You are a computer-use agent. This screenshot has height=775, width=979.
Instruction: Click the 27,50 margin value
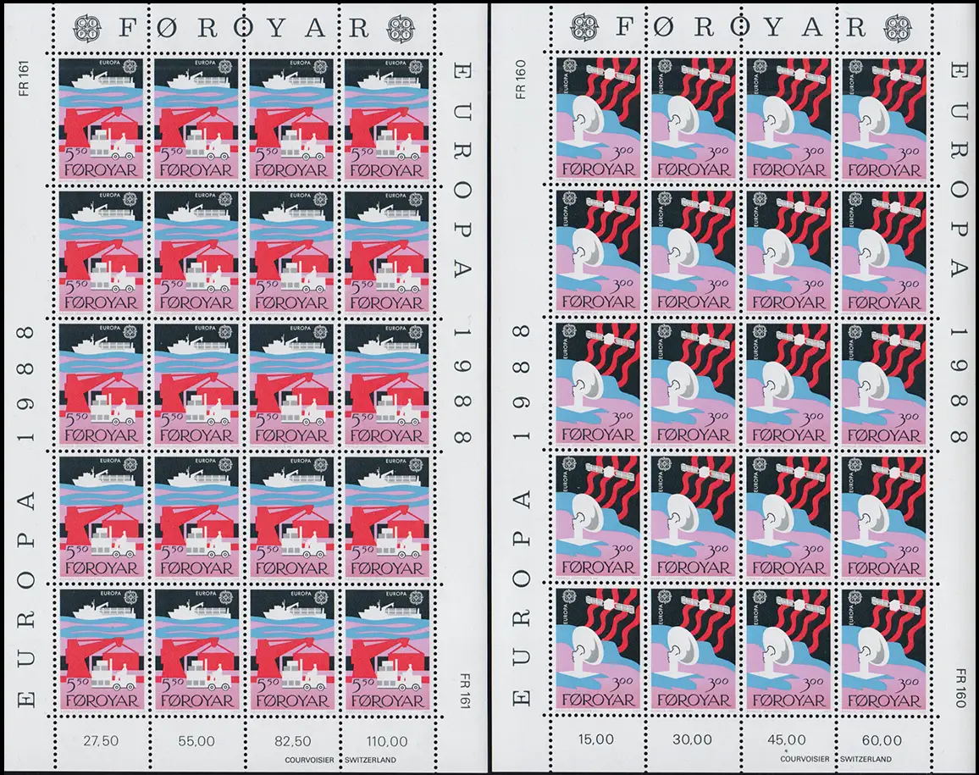[102, 739]
